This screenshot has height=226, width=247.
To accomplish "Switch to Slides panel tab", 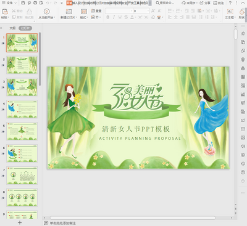I will [x=25, y=28].
